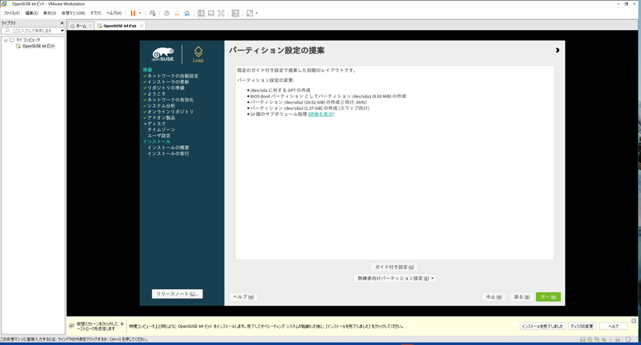Screen dimensions: 641x345
Task: Open the snapshot manager icon
Action: pyautogui.click(x=187, y=13)
